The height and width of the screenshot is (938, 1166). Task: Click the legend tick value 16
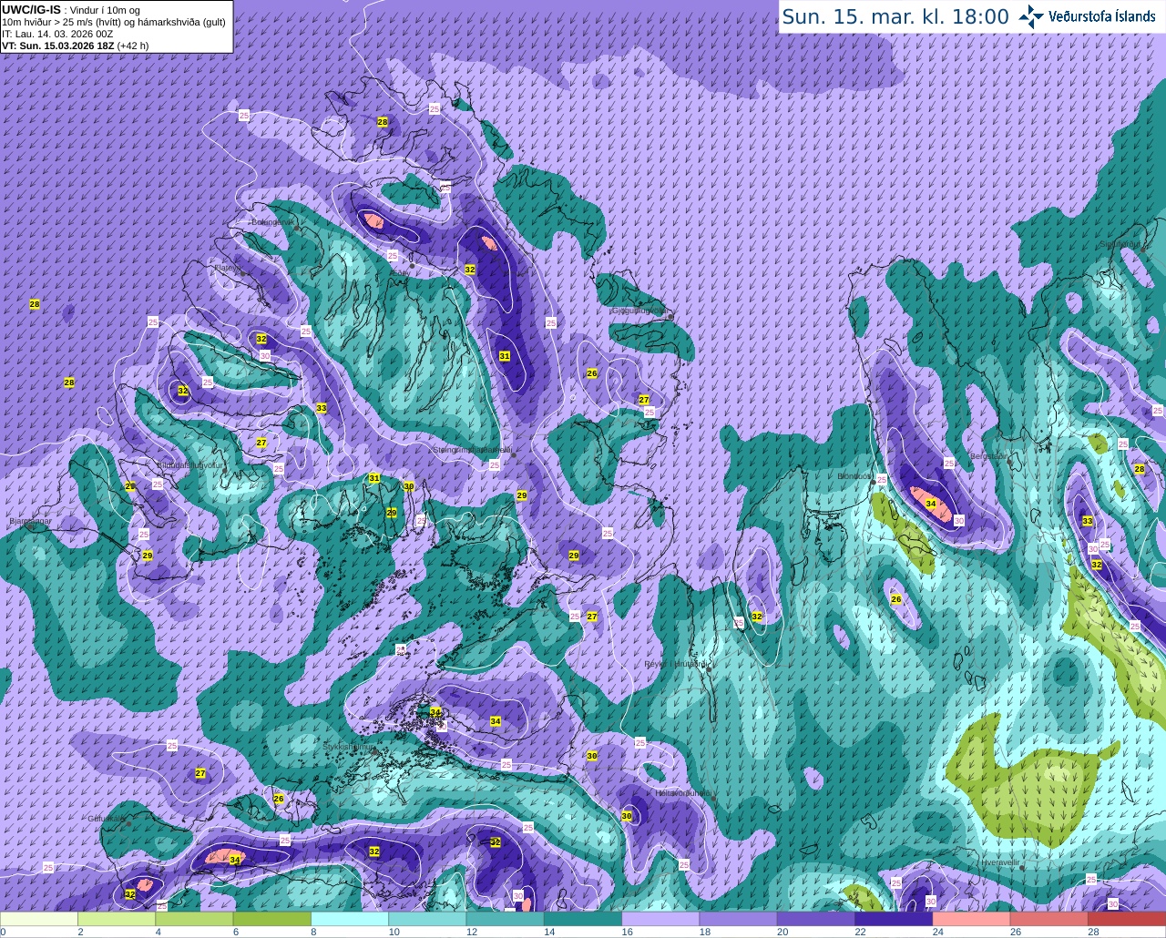coord(627,932)
